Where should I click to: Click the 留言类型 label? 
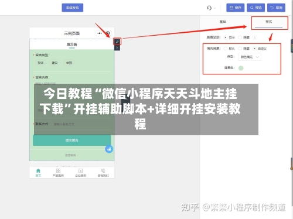click(42, 55)
